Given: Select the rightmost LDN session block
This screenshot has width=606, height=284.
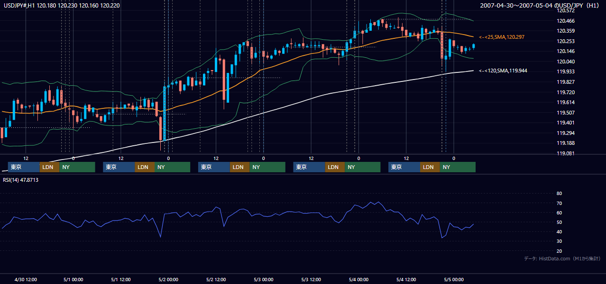Looking at the screenshot, I should [x=430, y=167].
